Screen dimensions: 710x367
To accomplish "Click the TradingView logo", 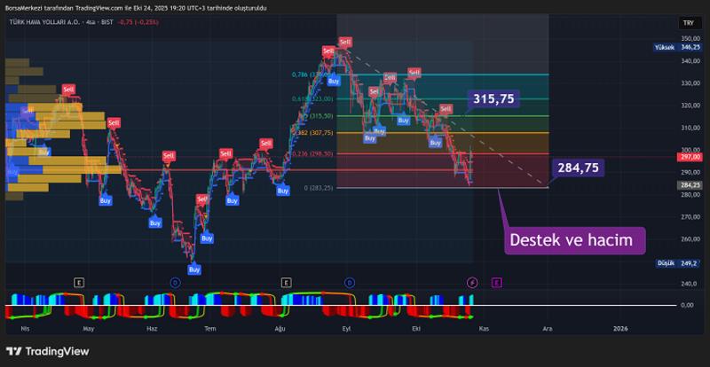I will (x=48, y=351).
